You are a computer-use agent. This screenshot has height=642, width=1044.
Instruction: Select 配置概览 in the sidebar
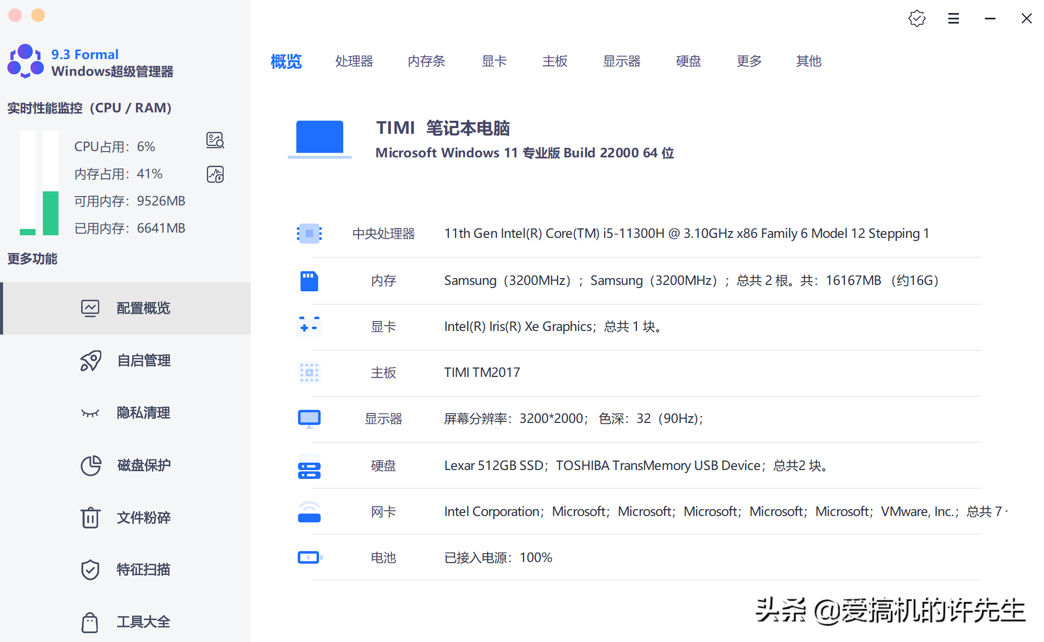coord(143,308)
